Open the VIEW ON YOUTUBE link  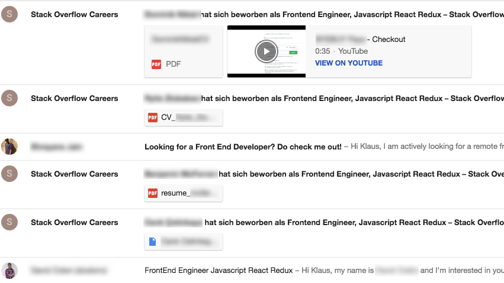click(349, 63)
